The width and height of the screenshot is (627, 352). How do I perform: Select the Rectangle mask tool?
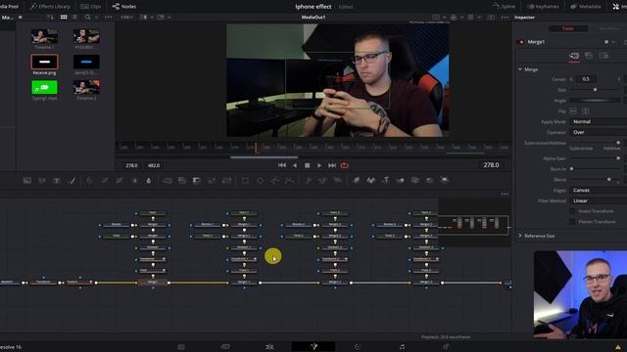click(245, 181)
